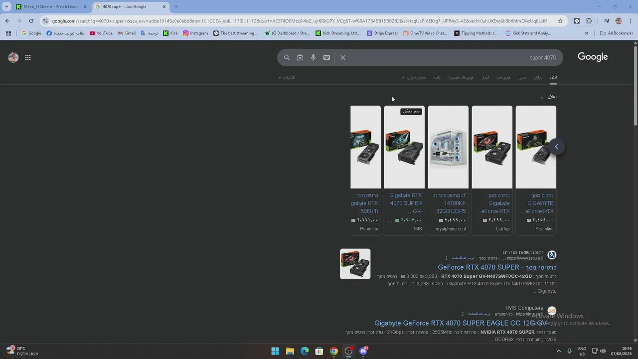Viewport: 638px width, 359px height.
Task: Show hidden system tray icons
Action: click(x=558, y=351)
